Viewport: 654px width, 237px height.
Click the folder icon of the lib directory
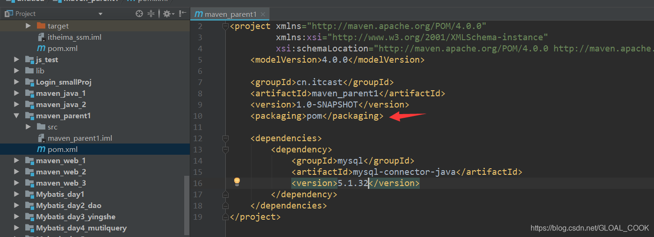pos(30,71)
